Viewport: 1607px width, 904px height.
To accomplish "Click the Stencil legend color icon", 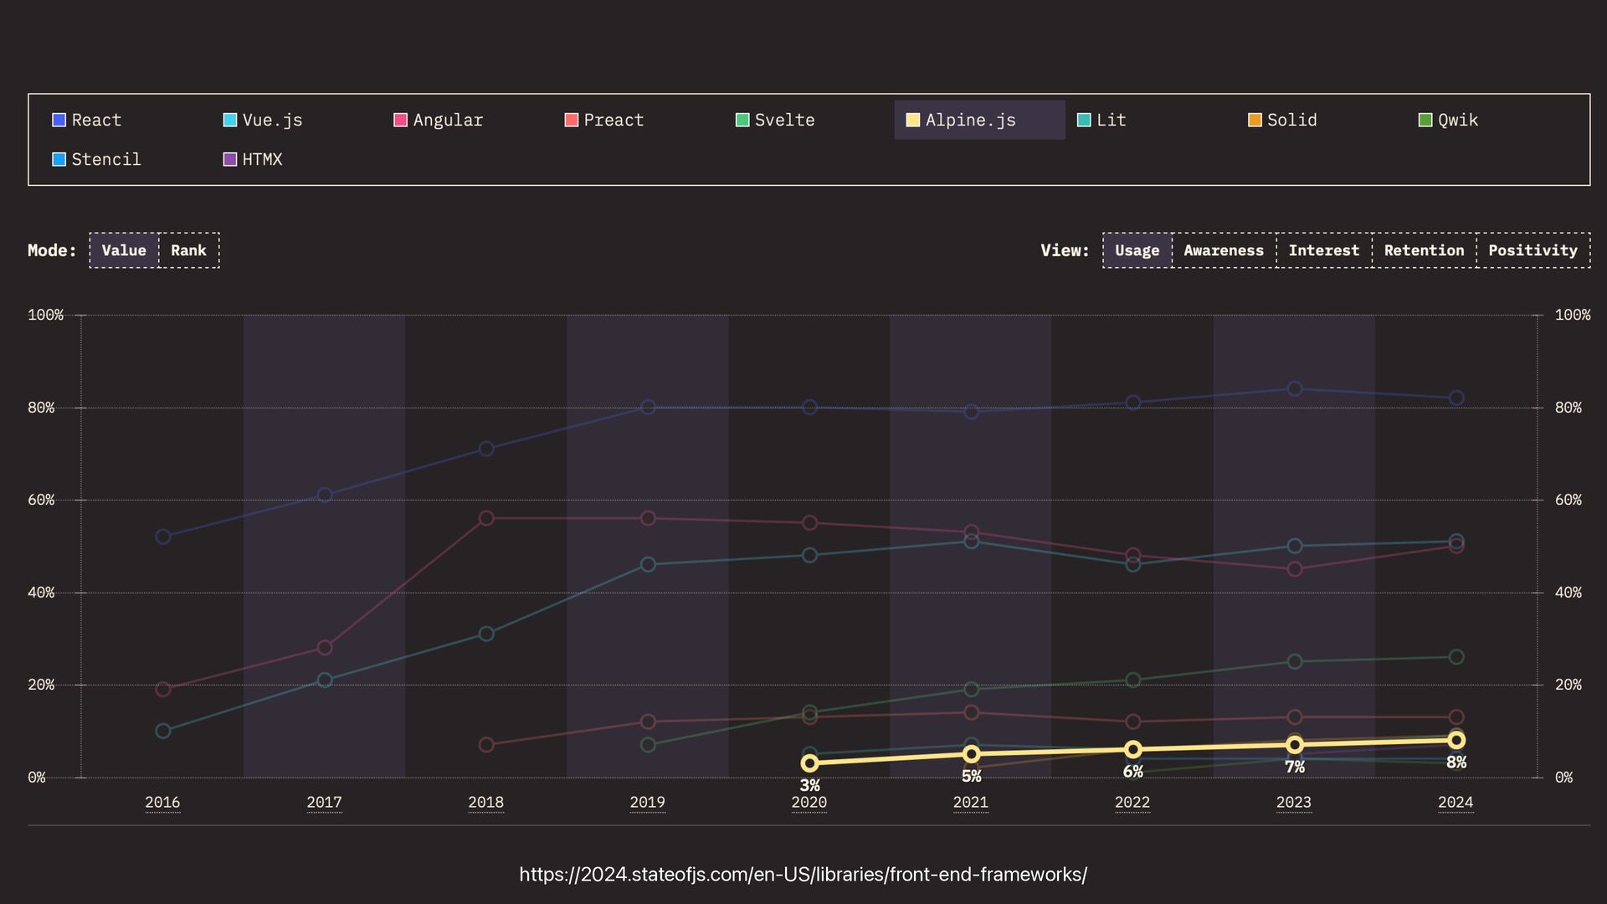I will pyautogui.click(x=59, y=159).
